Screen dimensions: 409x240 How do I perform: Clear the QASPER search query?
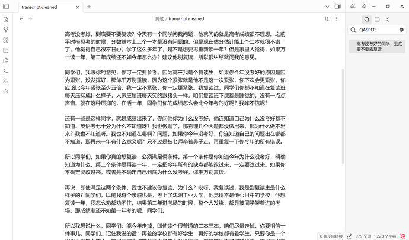(x=401, y=30)
